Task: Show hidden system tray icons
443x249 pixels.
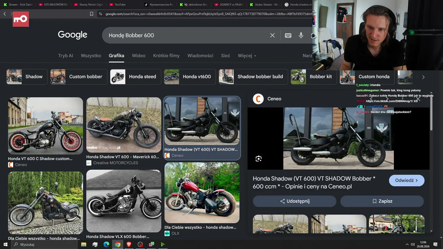Action: pyautogui.click(x=407, y=245)
